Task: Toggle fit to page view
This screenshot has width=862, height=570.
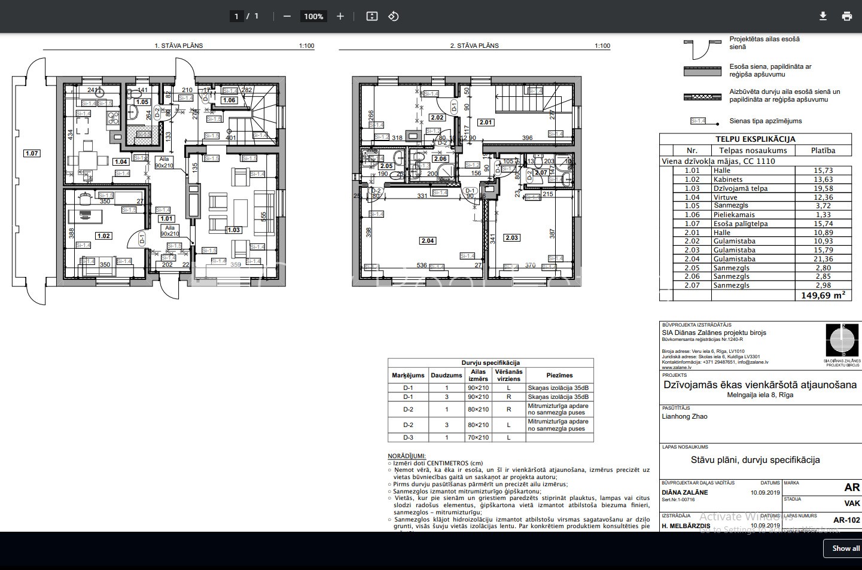Action: tap(372, 16)
